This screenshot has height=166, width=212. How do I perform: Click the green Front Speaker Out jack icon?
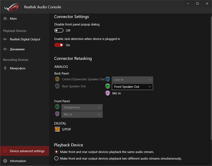pos(108,86)
